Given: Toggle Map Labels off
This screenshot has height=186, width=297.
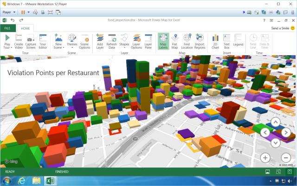Looking at the screenshot, I should [163, 41].
